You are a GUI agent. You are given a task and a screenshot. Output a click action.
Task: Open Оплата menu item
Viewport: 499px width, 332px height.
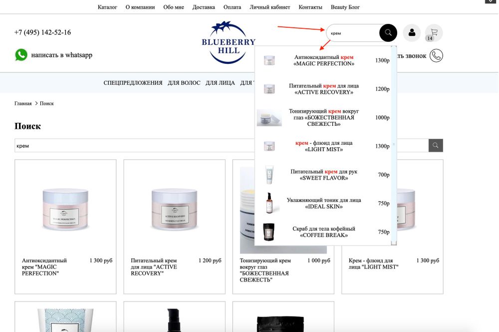point(232,7)
